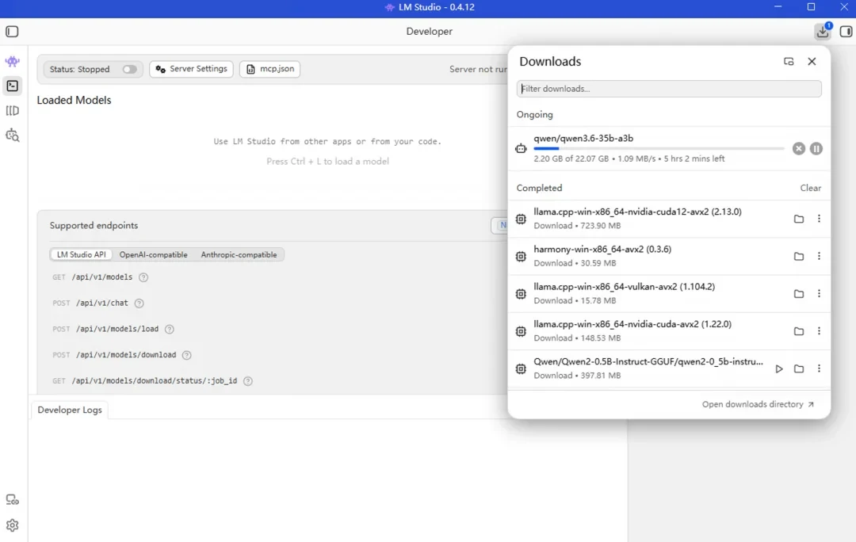
Task: Open folder for harmony-win-x86_64-avx2 download
Action: coord(799,256)
